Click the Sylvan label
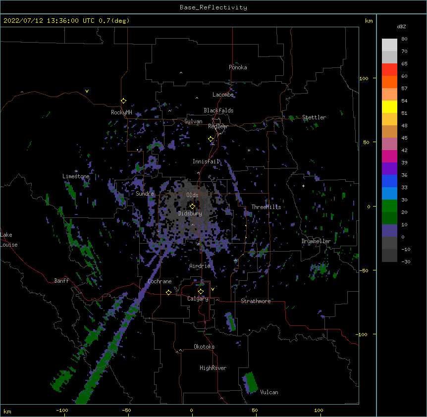This screenshot has height=417, width=427. click(x=193, y=121)
